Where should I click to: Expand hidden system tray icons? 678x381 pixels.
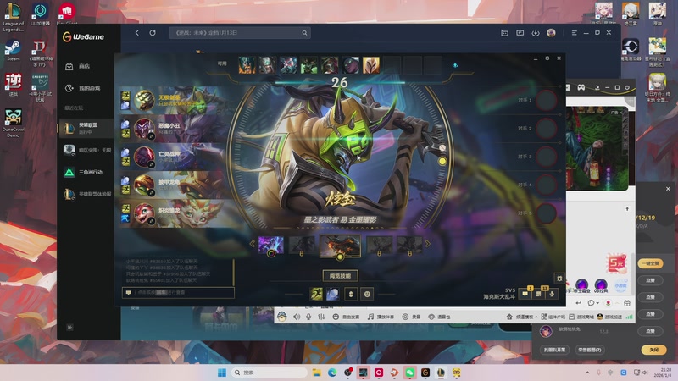(587, 373)
